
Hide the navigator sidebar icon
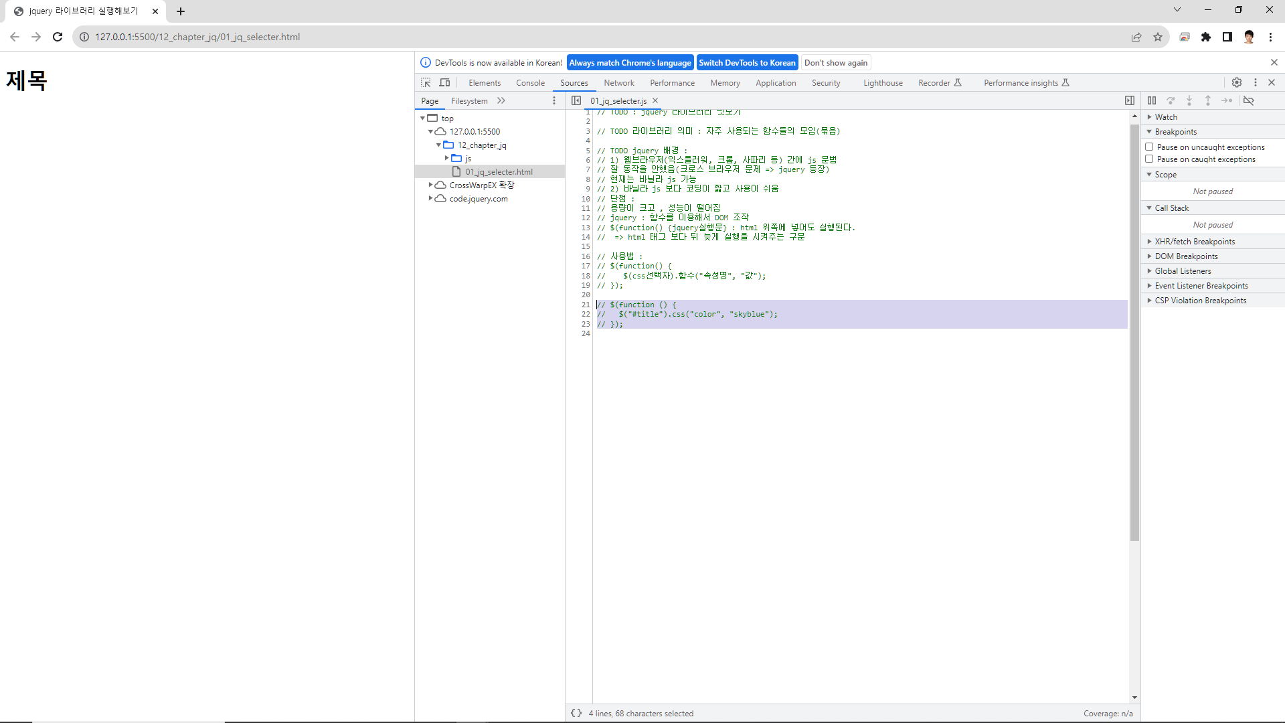click(x=576, y=100)
